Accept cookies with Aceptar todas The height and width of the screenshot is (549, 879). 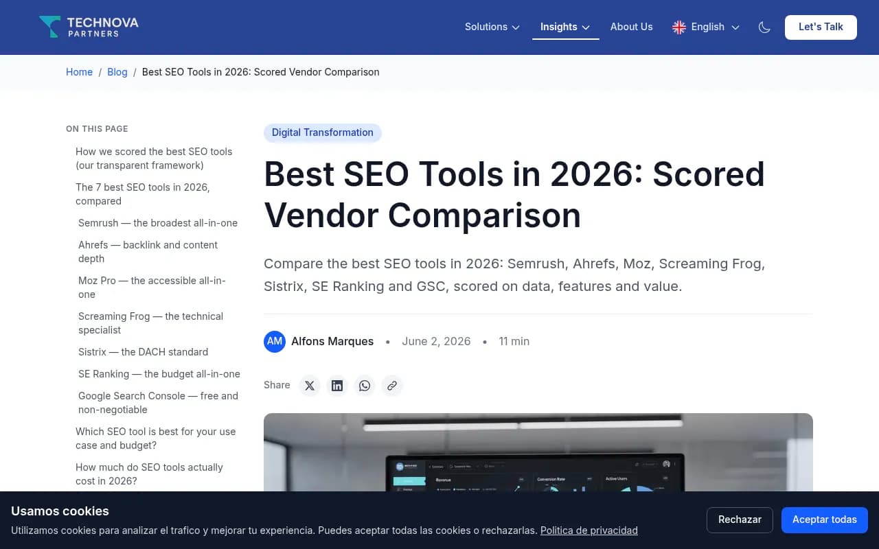click(x=825, y=520)
